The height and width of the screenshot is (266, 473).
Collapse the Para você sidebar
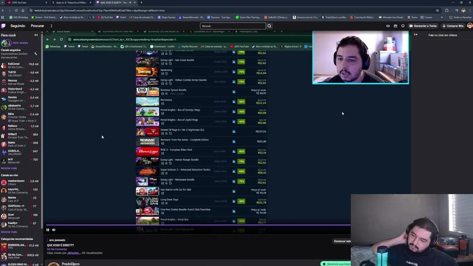point(36,35)
